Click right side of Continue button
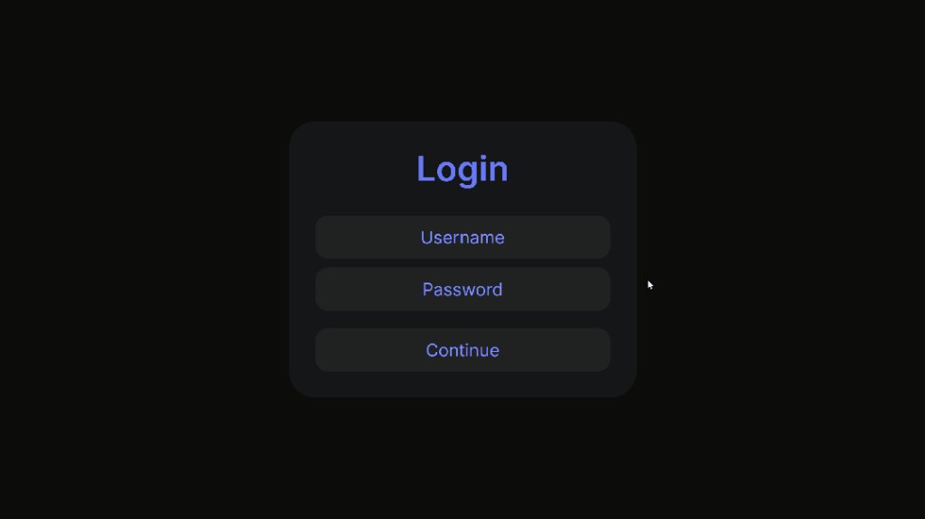Viewport: 925px width, 519px height. pos(596,349)
